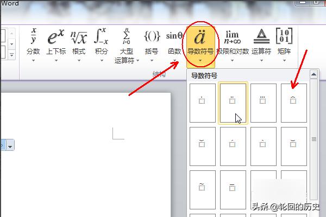326x217 pixels.
Task: Insert the grave accent template
Action: 263,146
